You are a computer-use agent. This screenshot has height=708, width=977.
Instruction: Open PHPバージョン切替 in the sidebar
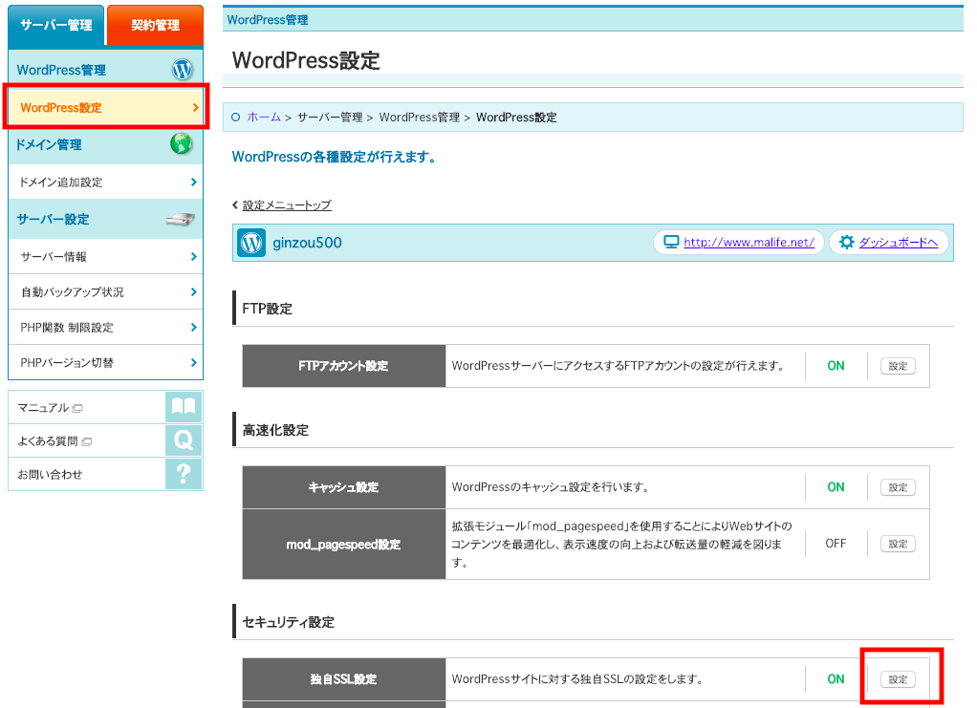[106, 362]
